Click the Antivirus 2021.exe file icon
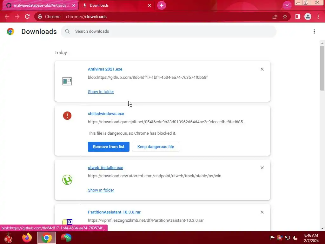This screenshot has height=244, width=325. tap(67, 81)
